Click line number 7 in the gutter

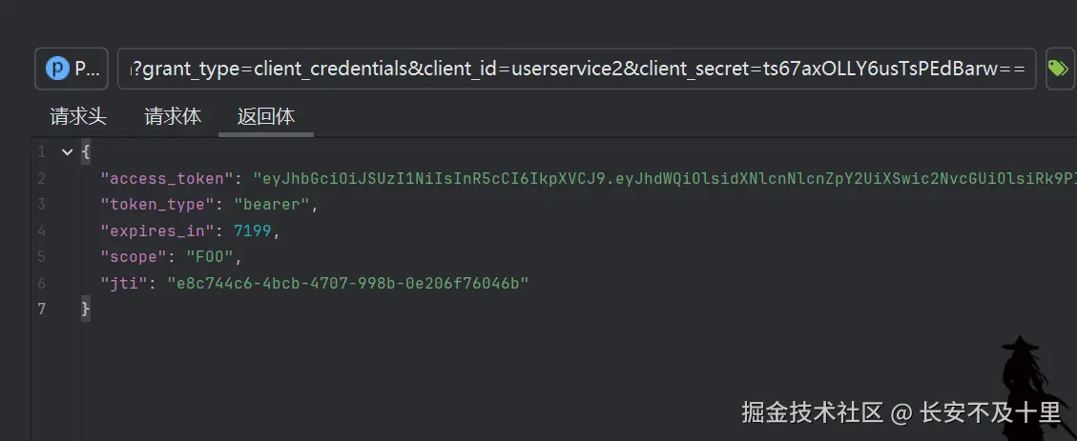[x=40, y=310]
